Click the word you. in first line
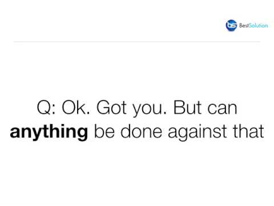The image size is (274, 206). tap(150, 110)
